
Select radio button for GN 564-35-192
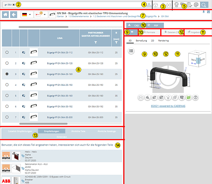tap(7, 106)
